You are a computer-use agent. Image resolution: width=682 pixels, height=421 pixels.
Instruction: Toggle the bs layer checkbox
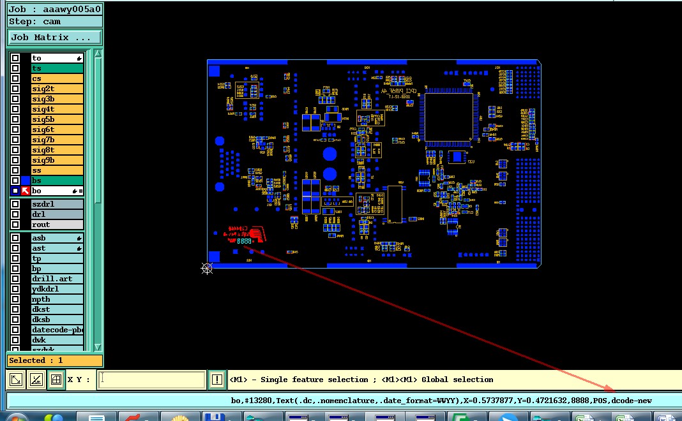tap(15, 181)
